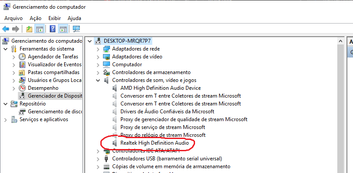
Task: Select Drivers de Áudio Confiáveis da Microsoft
Action: click(167, 112)
